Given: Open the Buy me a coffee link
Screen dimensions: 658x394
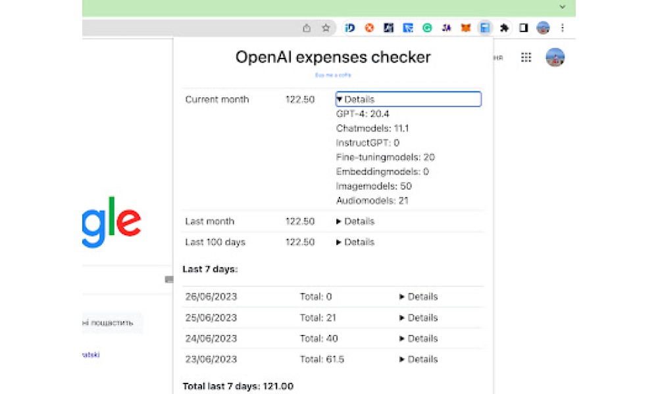Looking at the screenshot, I should tap(333, 76).
